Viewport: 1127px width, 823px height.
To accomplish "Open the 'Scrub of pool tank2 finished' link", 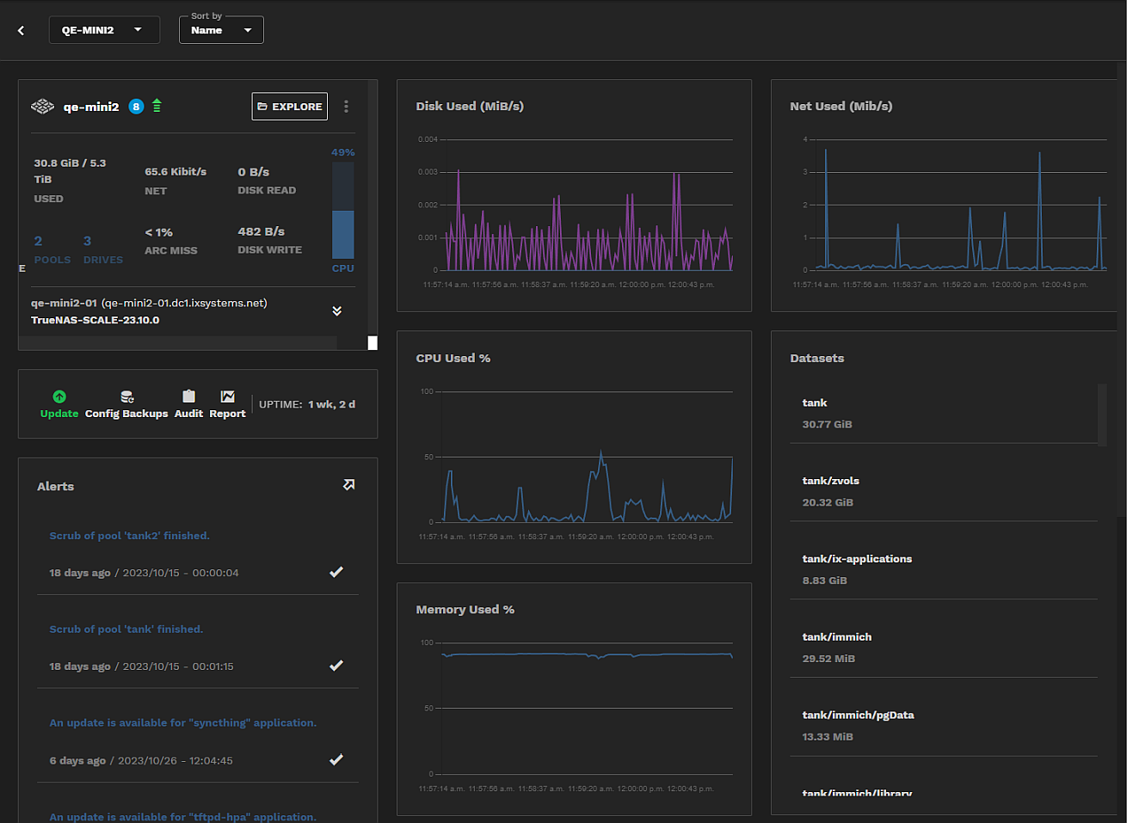I will 129,536.
